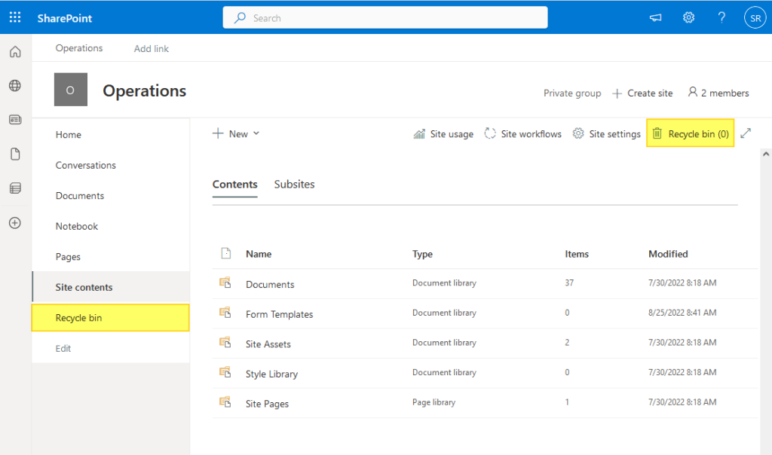Viewport: 772px width, 455px height.
Task: Open Site workflows from toolbar
Action: [x=523, y=134]
